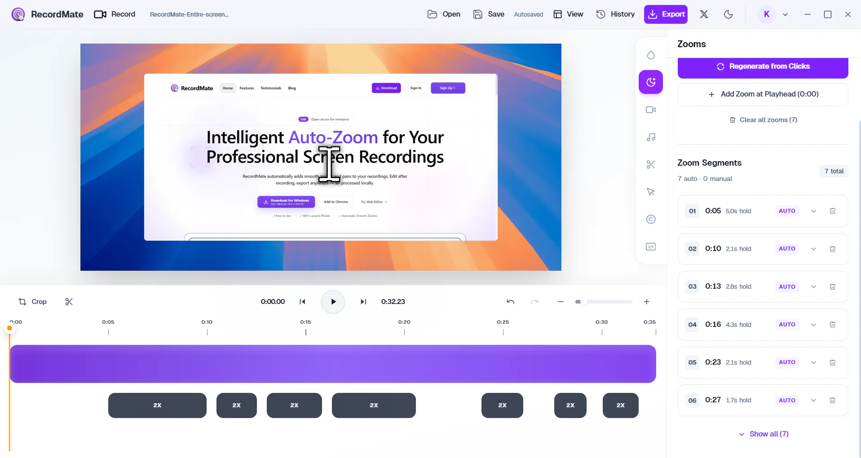Expand zoom segment 05 at 0:23
This screenshot has width=861, height=458.
[813, 362]
